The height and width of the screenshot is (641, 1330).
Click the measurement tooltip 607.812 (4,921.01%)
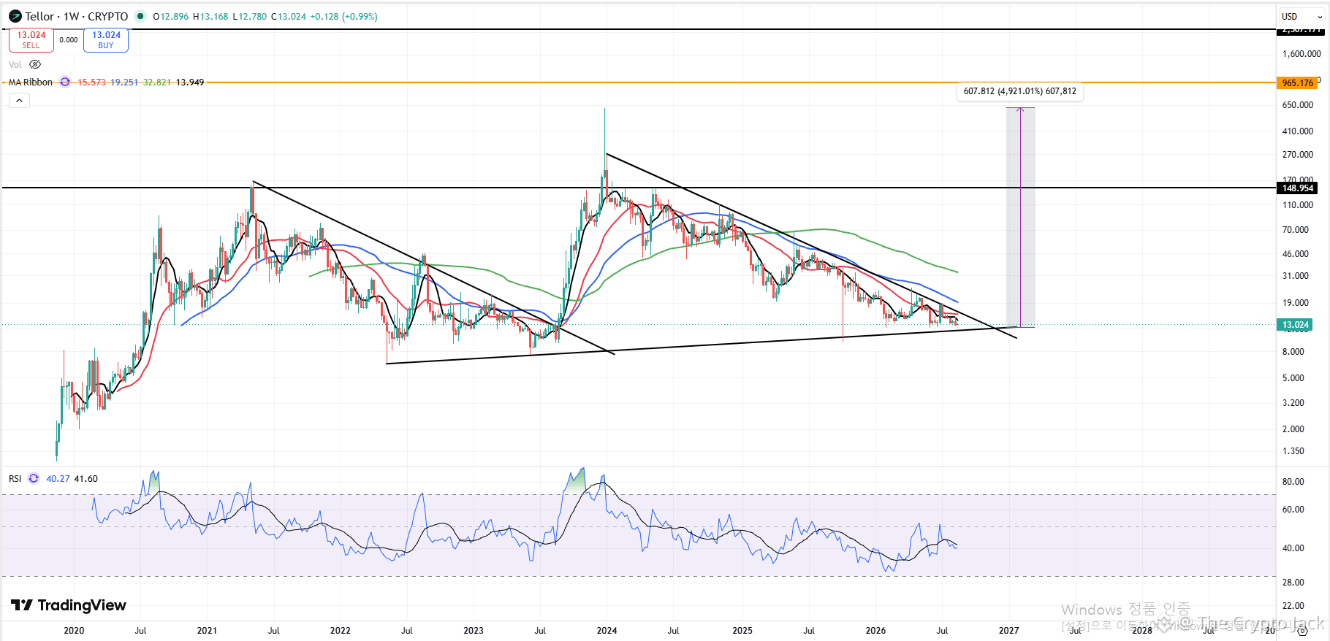1019,91
